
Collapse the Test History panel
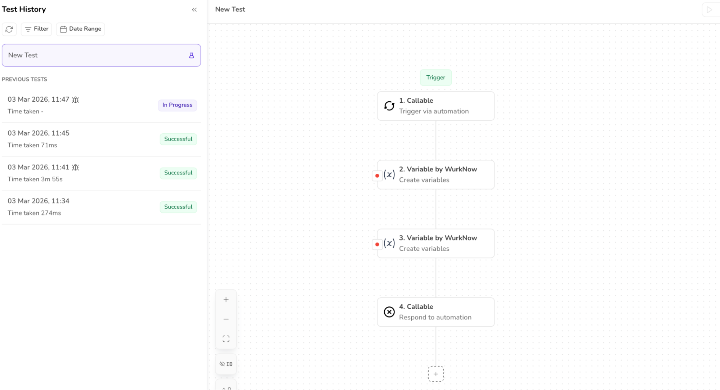[x=194, y=10]
